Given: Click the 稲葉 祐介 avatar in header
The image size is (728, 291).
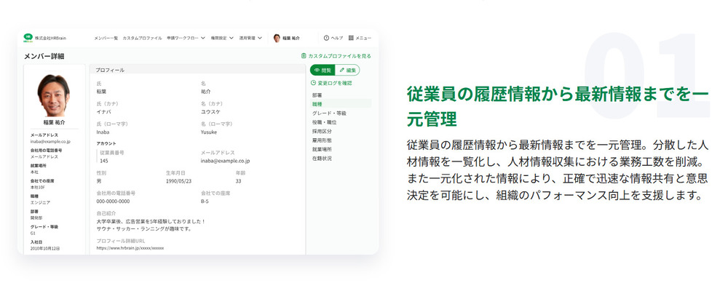Looking at the screenshot, I should (277, 38).
